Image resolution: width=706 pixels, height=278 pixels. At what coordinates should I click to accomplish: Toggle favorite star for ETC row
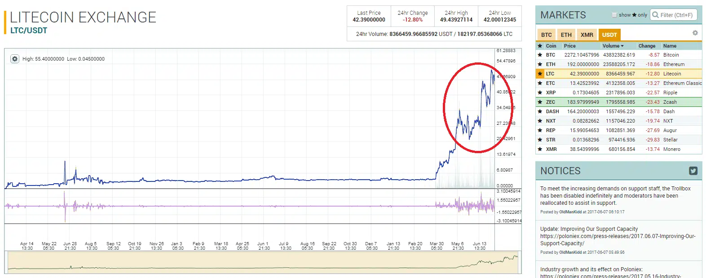(540, 83)
